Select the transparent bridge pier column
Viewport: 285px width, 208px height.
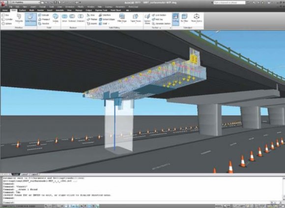[x=119, y=127]
